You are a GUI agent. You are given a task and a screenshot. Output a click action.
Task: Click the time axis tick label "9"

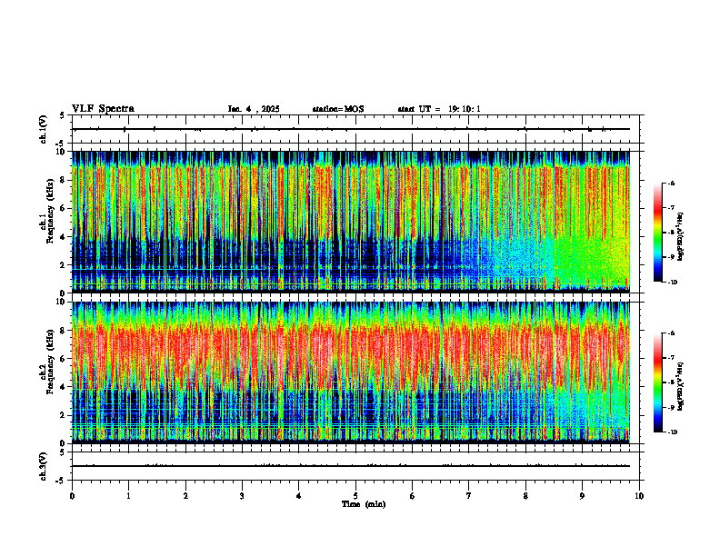point(582,496)
